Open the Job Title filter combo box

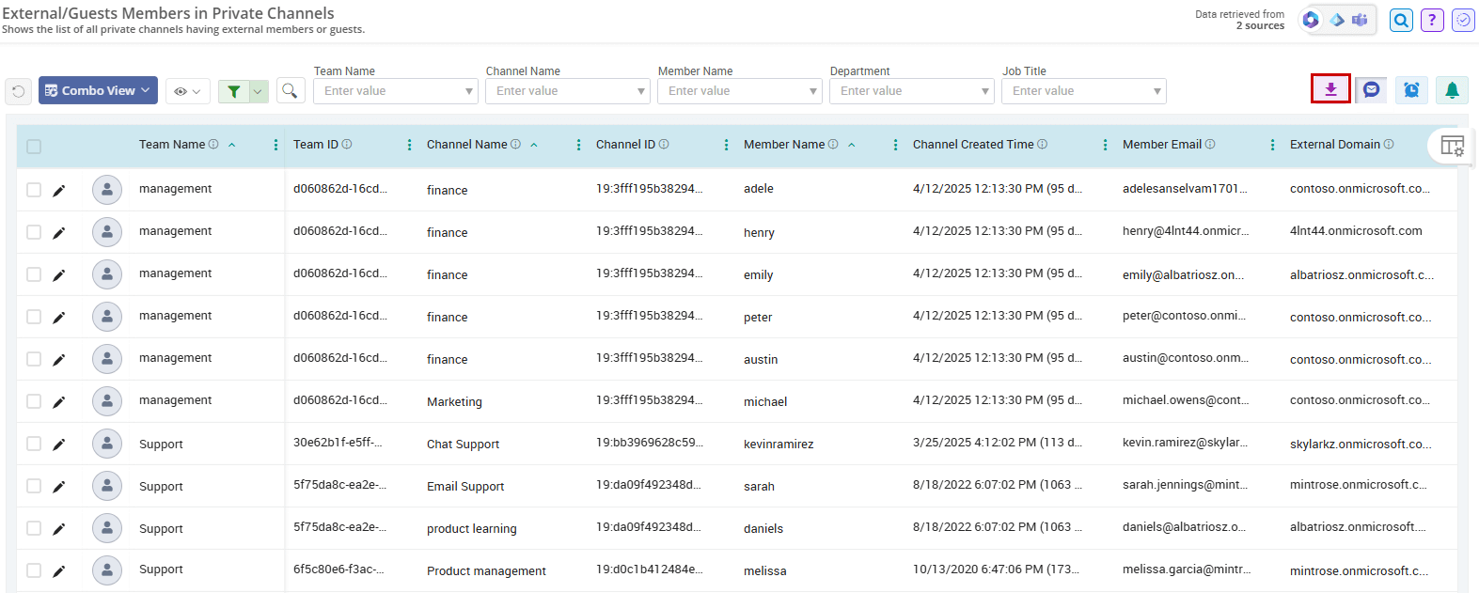(x=1083, y=91)
